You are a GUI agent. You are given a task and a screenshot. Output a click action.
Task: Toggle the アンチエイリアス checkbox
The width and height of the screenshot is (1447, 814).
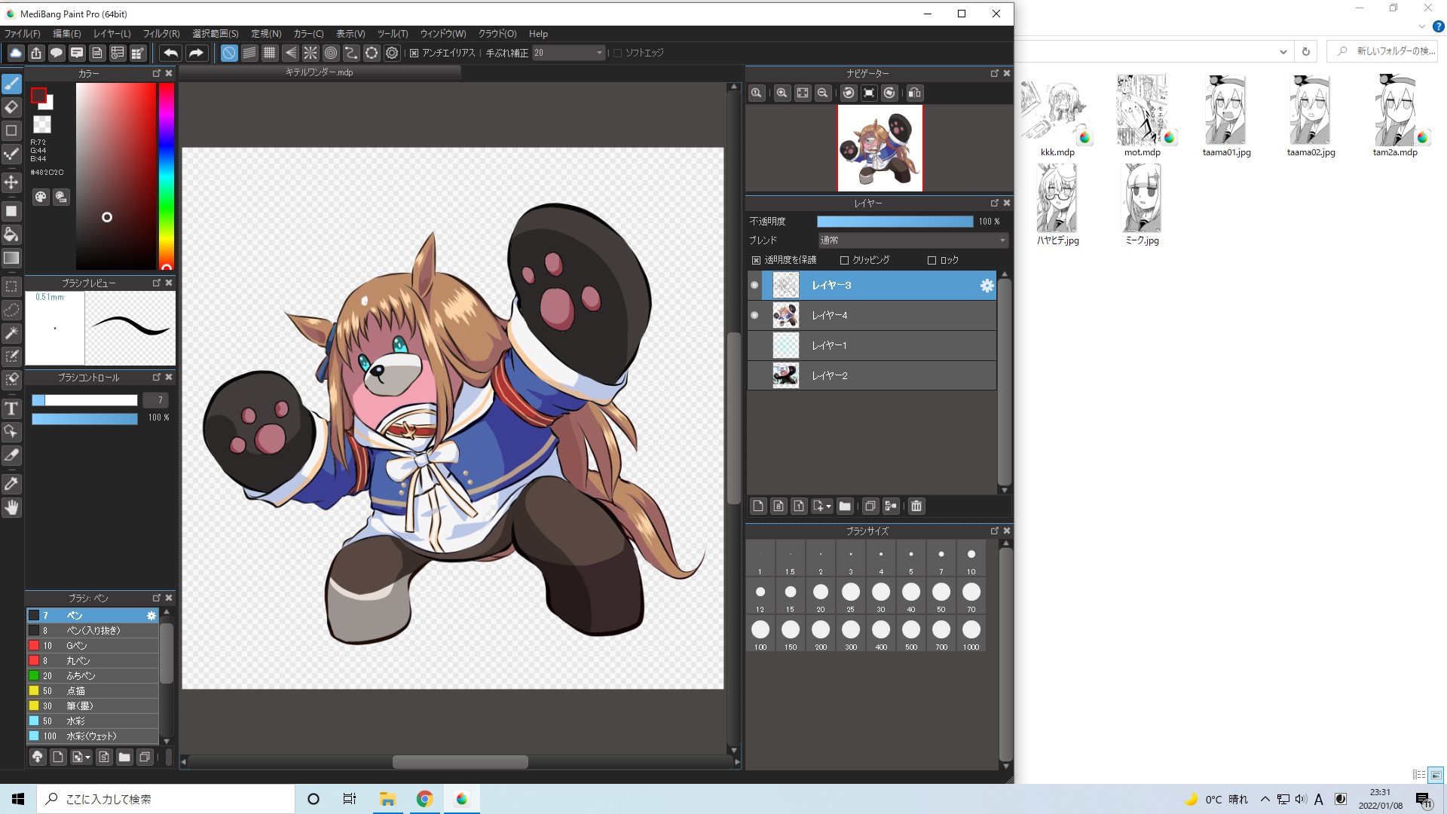pos(415,53)
